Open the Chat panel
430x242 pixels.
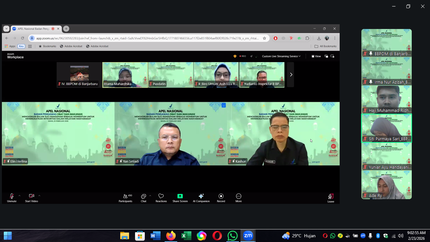(144, 198)
